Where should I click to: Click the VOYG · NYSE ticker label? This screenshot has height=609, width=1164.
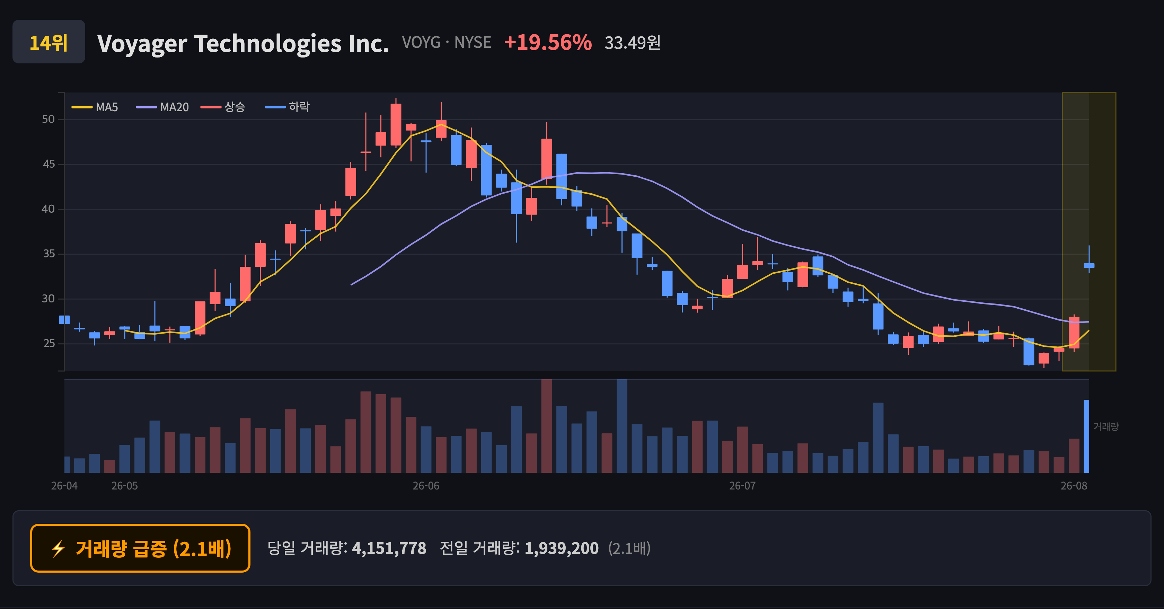coord(447,42)
